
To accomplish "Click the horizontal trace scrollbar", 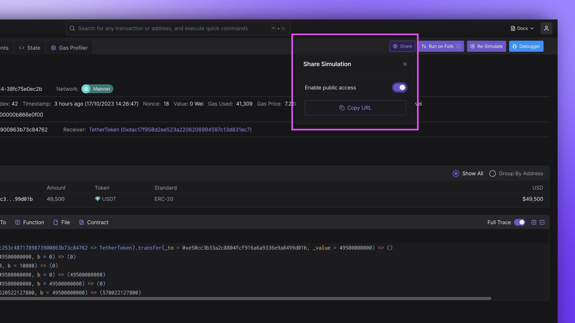I will (x=246, y=298).
